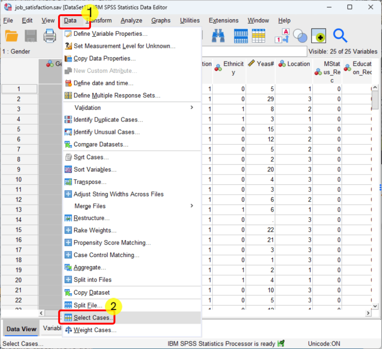
Task: Open Search using the magnifier icon
Action: [x=340, y=35]
